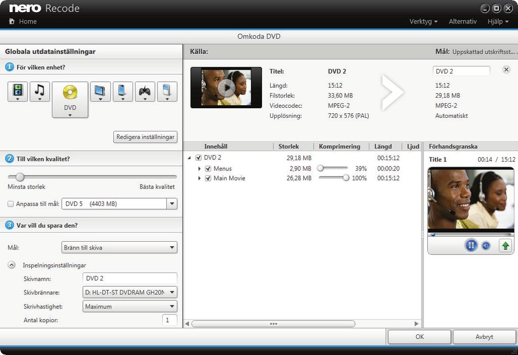Click the Skivnamn input field
This screenshot has height=355, width=518.
(130, 278)
